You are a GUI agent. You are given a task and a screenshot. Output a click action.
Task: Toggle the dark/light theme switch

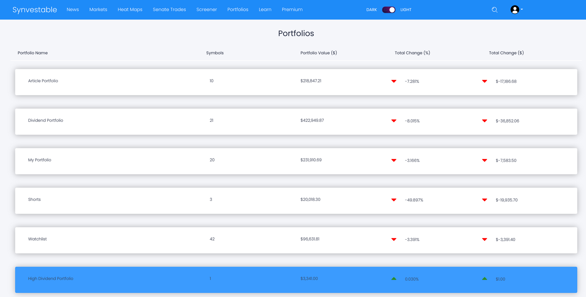point(389,10)
